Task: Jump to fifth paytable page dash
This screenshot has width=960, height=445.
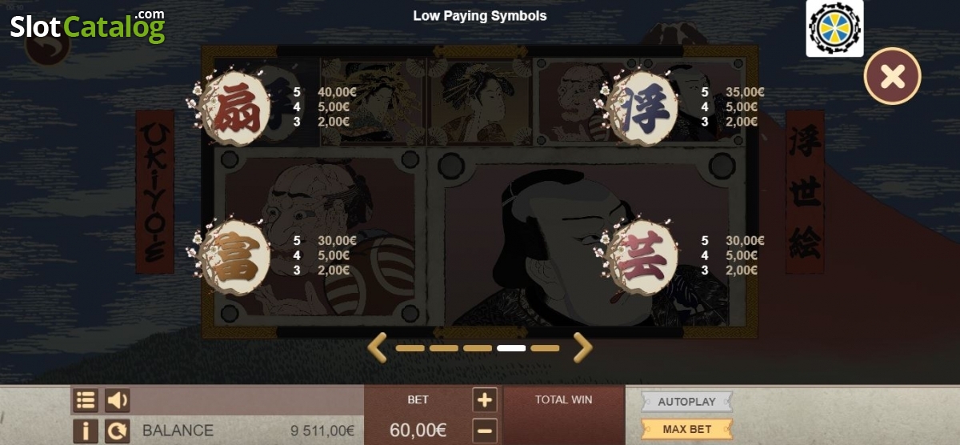Action: [545, 348]
